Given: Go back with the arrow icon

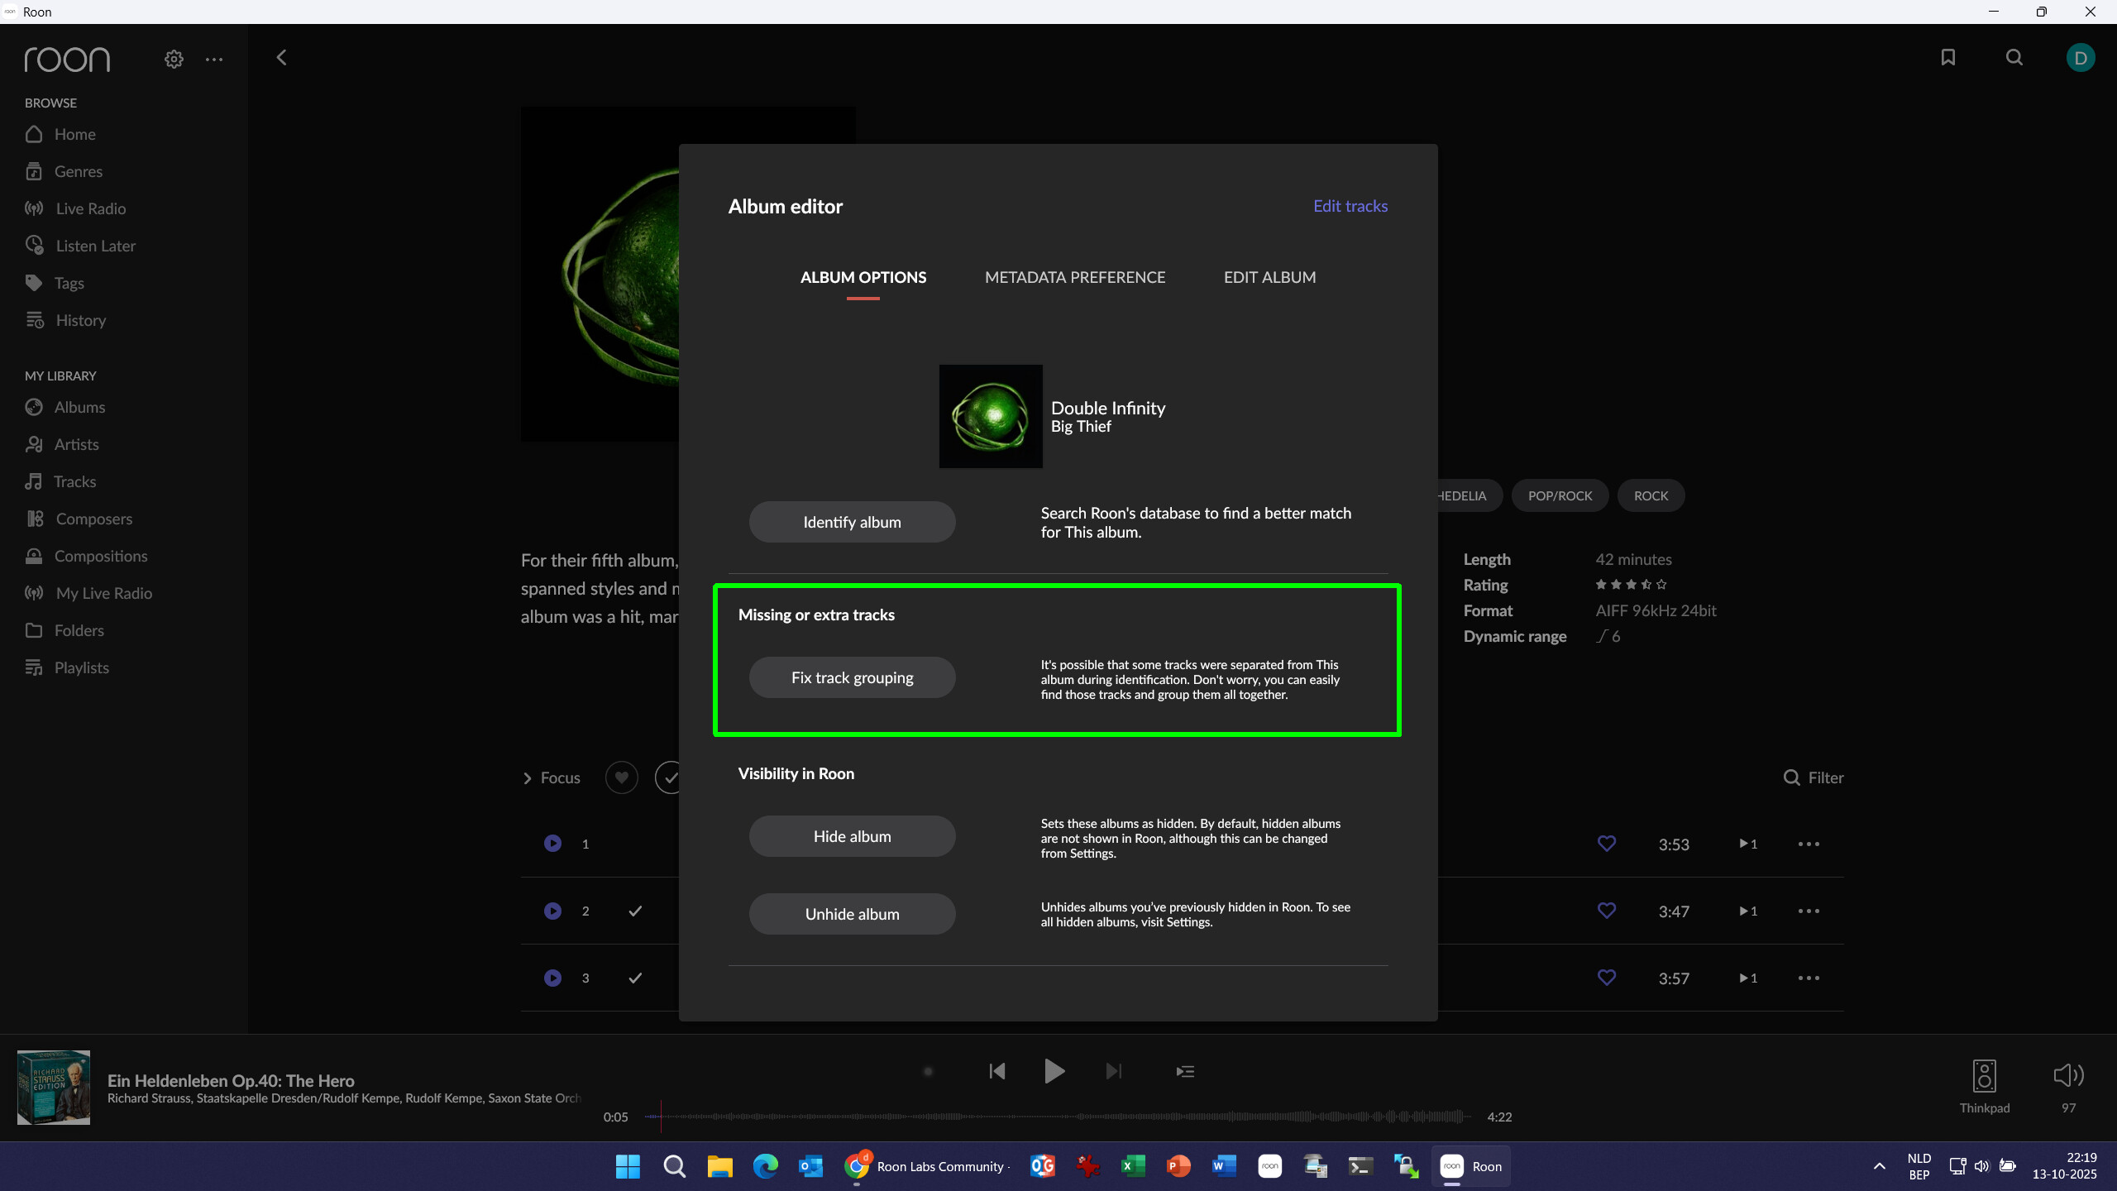Looking at the screenshot, I should click(x=281, y=57).
